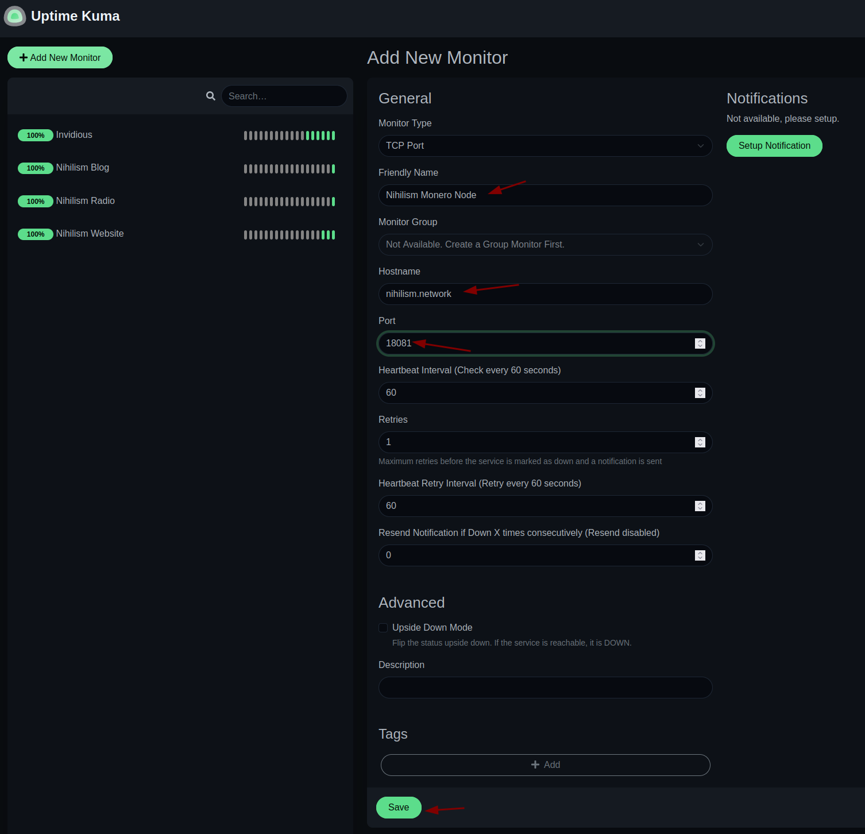Click the Nihilism Blog 100% badge
Image resolution: width=865 pixels, height=834 pixels.
click(x=36, y=168)
